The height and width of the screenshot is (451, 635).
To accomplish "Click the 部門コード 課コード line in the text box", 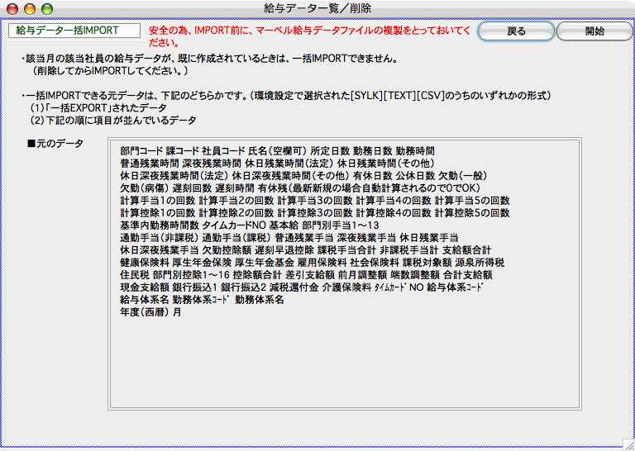I will (277, 151).
